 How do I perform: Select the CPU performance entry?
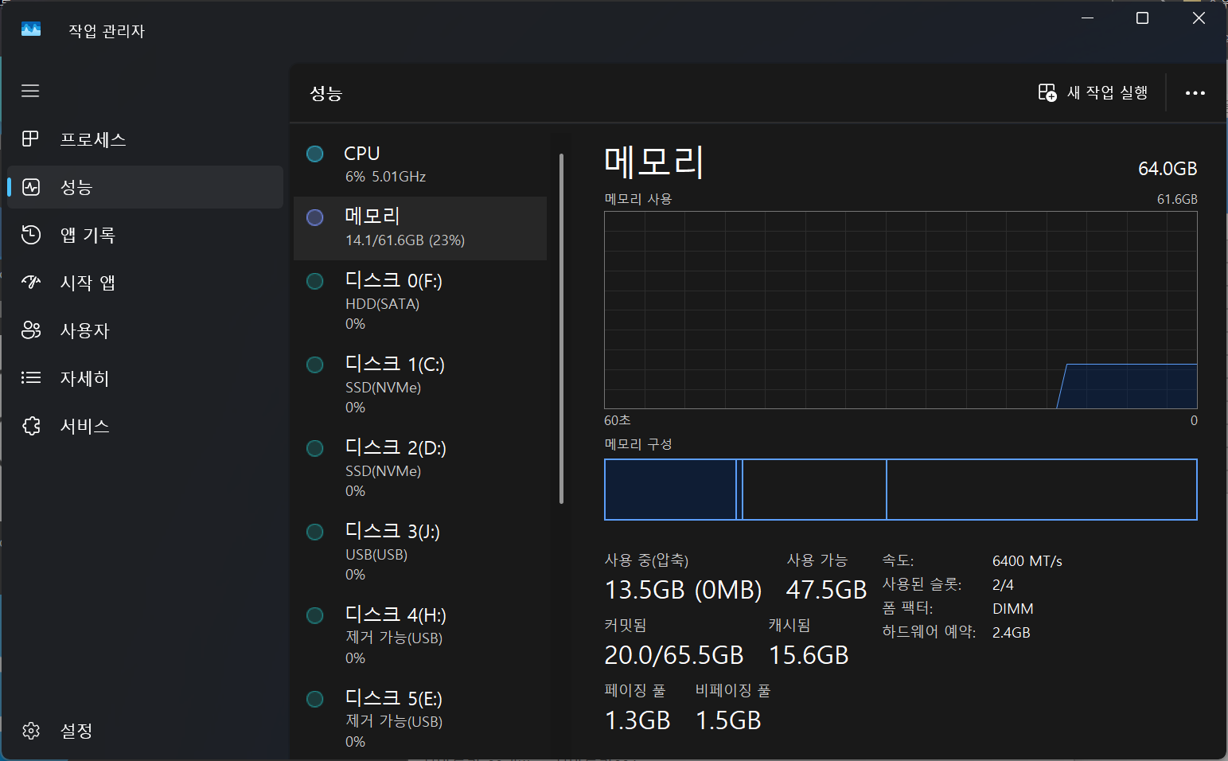419,164
